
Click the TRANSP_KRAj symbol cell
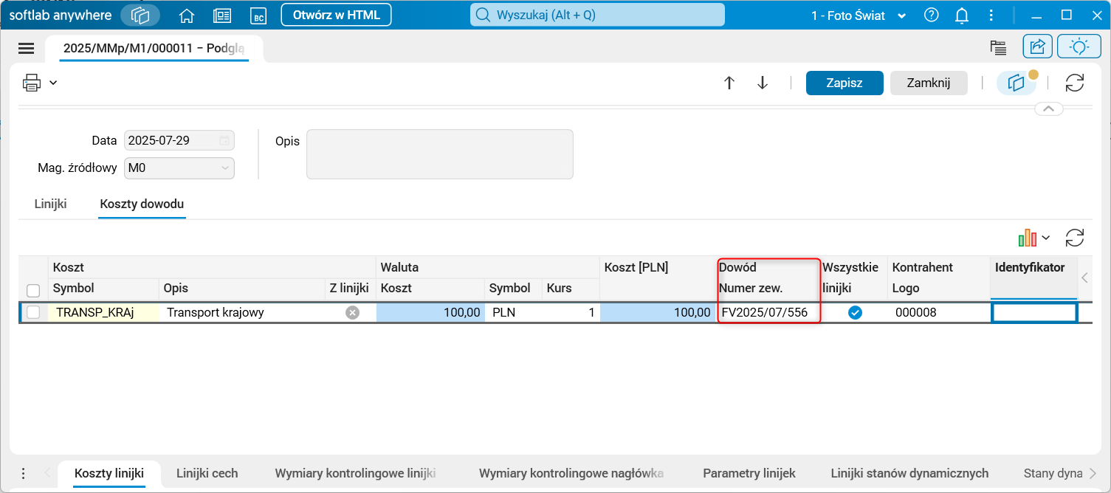click(103, 312)
